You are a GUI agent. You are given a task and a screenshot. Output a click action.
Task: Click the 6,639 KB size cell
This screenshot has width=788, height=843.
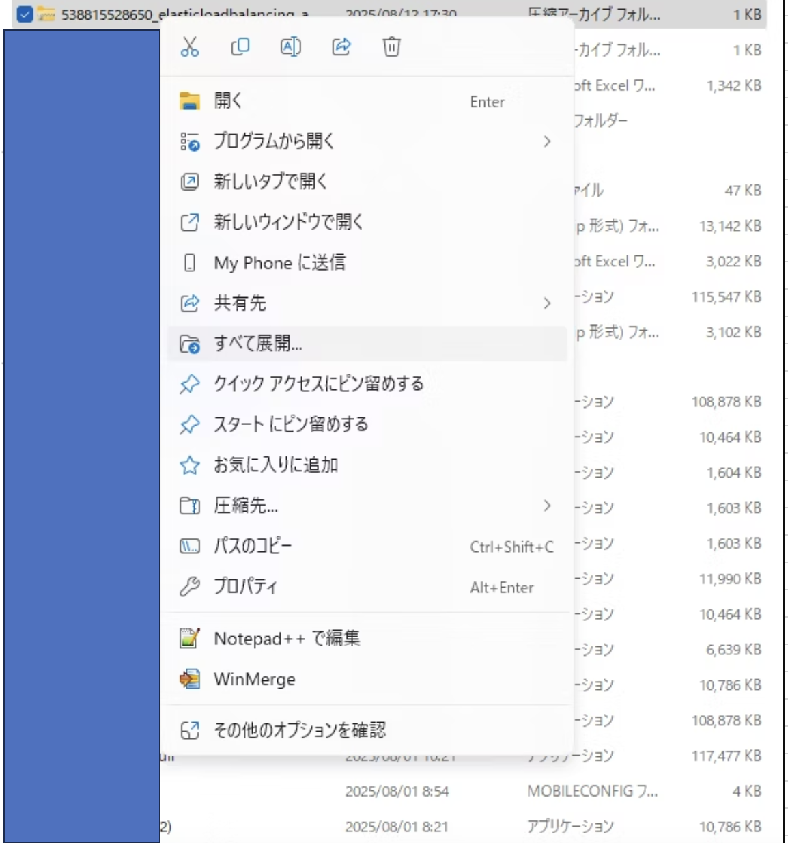733,650
